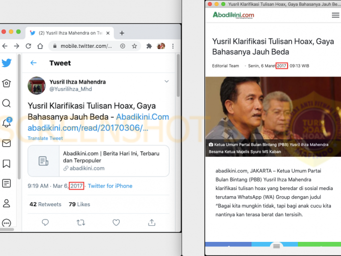Viewport: 341px width, 256px height.
Task: Open Lists icon in Twitter sidebar
Action: point(7,184)
